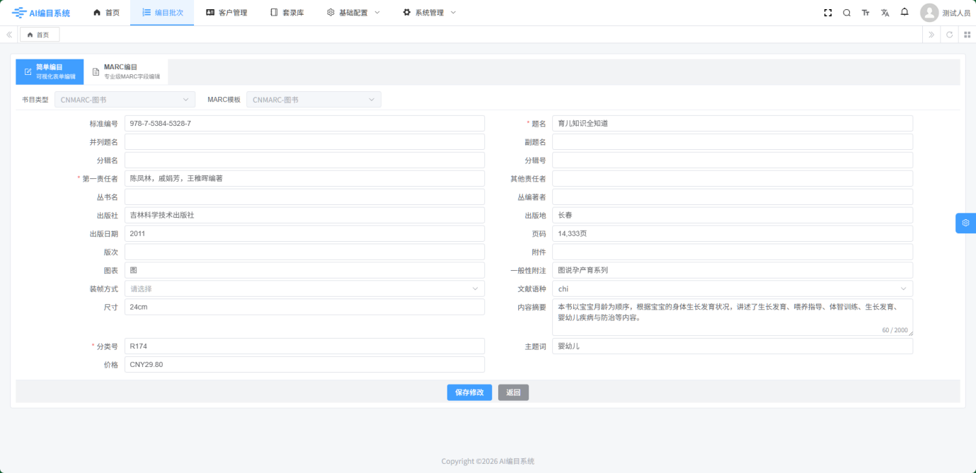Expand the 基础配置 menu
The height and width of the screenshot is (473, 976).
[x=353, y=13]
